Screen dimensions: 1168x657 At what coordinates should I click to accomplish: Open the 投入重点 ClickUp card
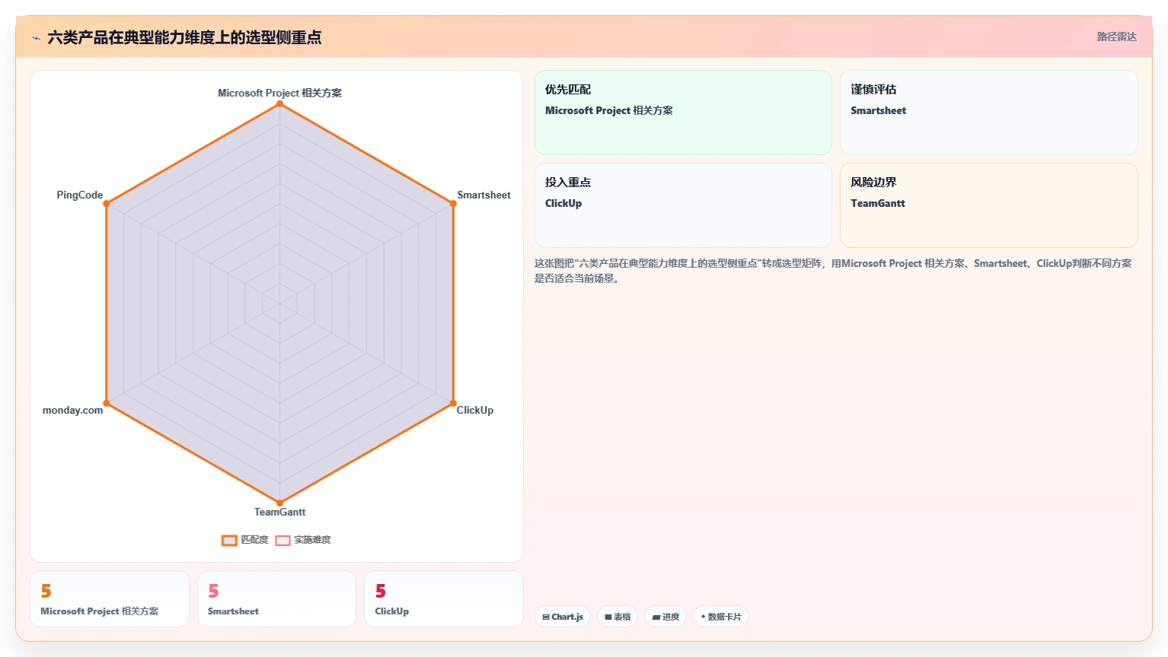[683, 205]
